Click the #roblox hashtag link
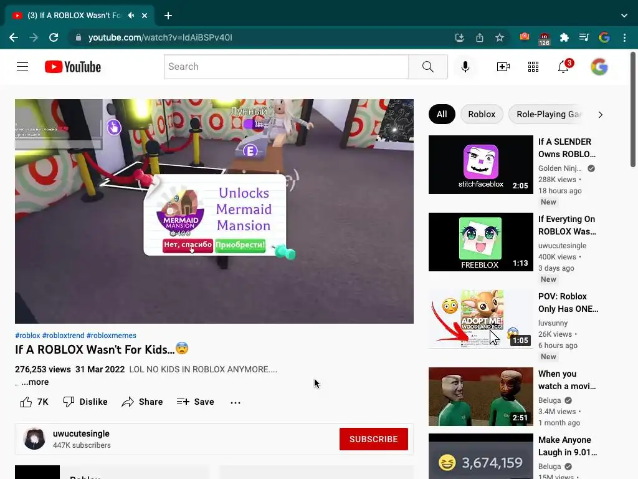This screenshot has height=479, width=638. point(27,335)
